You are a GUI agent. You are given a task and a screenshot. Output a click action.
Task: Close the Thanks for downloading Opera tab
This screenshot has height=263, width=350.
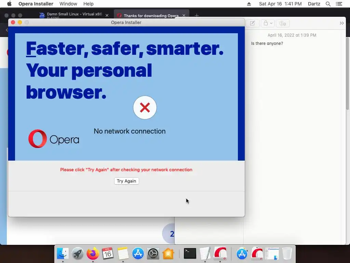(x=184, y=15)
